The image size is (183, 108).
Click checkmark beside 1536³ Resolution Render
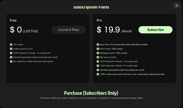(98, 66)
